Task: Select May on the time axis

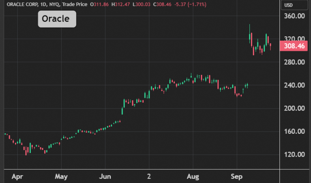Action: [x=61, y=176]
